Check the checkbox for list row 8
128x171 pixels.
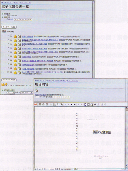(x=11, y=64)
